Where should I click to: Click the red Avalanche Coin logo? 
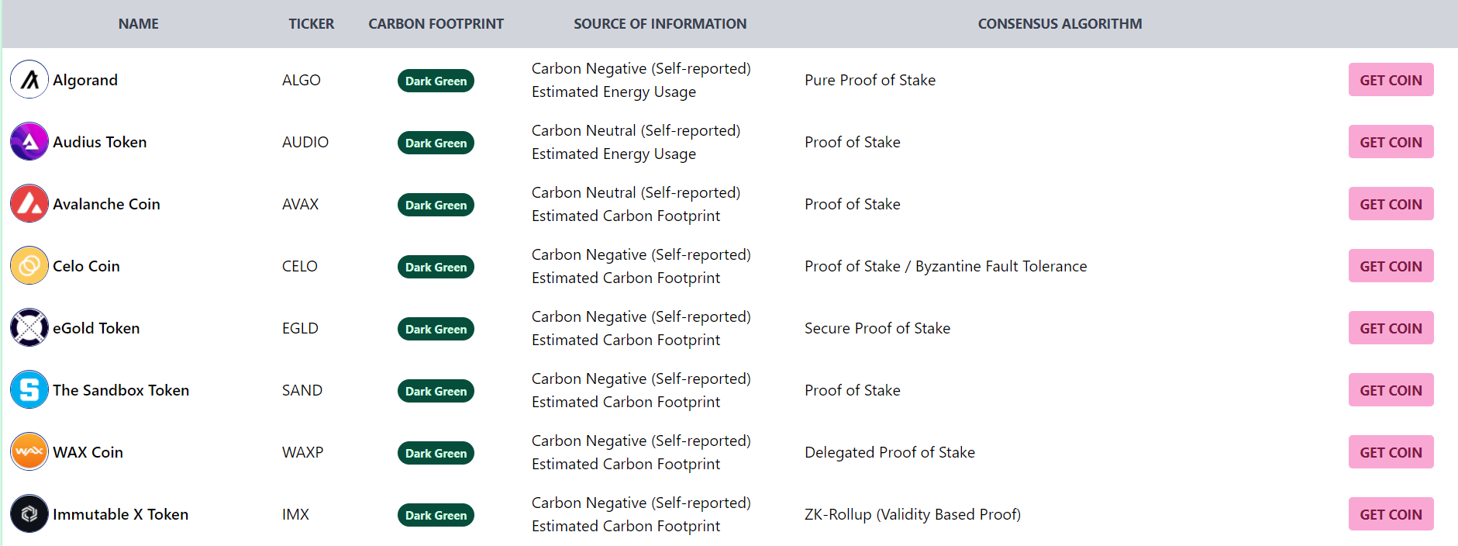coord(29,204)
